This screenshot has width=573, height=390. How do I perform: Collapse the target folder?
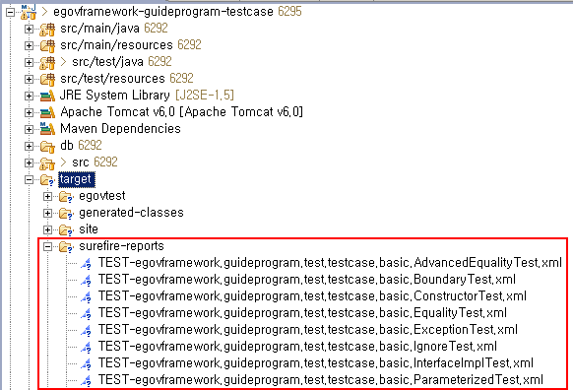[29, 179]
